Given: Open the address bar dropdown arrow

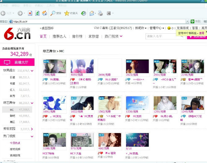Looking at the screenshot, I should point(187,21).
